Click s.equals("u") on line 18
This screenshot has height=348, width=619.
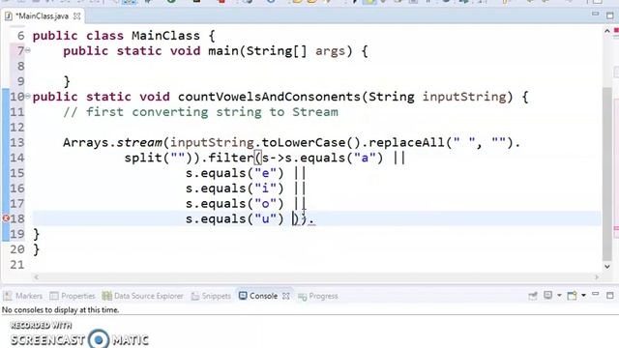(234, 219)
